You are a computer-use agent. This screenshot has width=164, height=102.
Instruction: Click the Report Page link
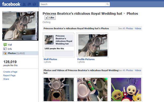click(9, 75)
